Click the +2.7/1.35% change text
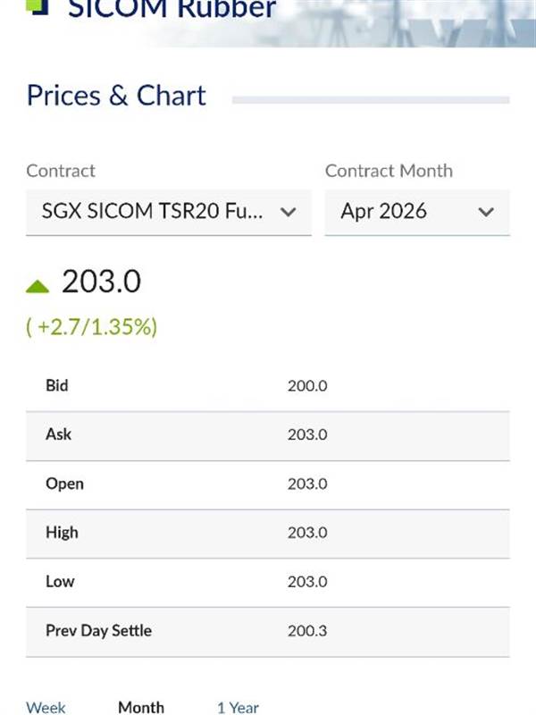Screen dimensions: 536x715 (92, 327)
